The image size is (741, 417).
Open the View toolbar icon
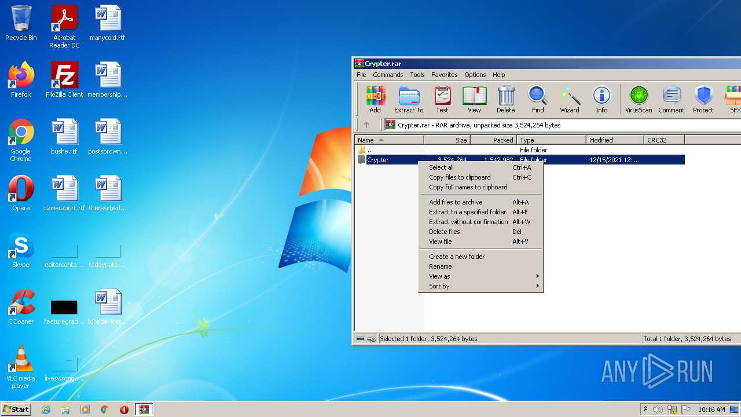coord(474,99)
